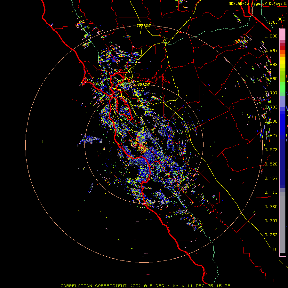
Task: Click the DCC label above color scale
Action: (x=281, y=19)
